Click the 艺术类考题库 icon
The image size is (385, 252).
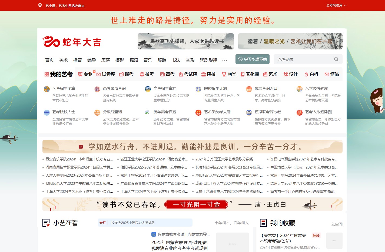[x=300, y=89]
